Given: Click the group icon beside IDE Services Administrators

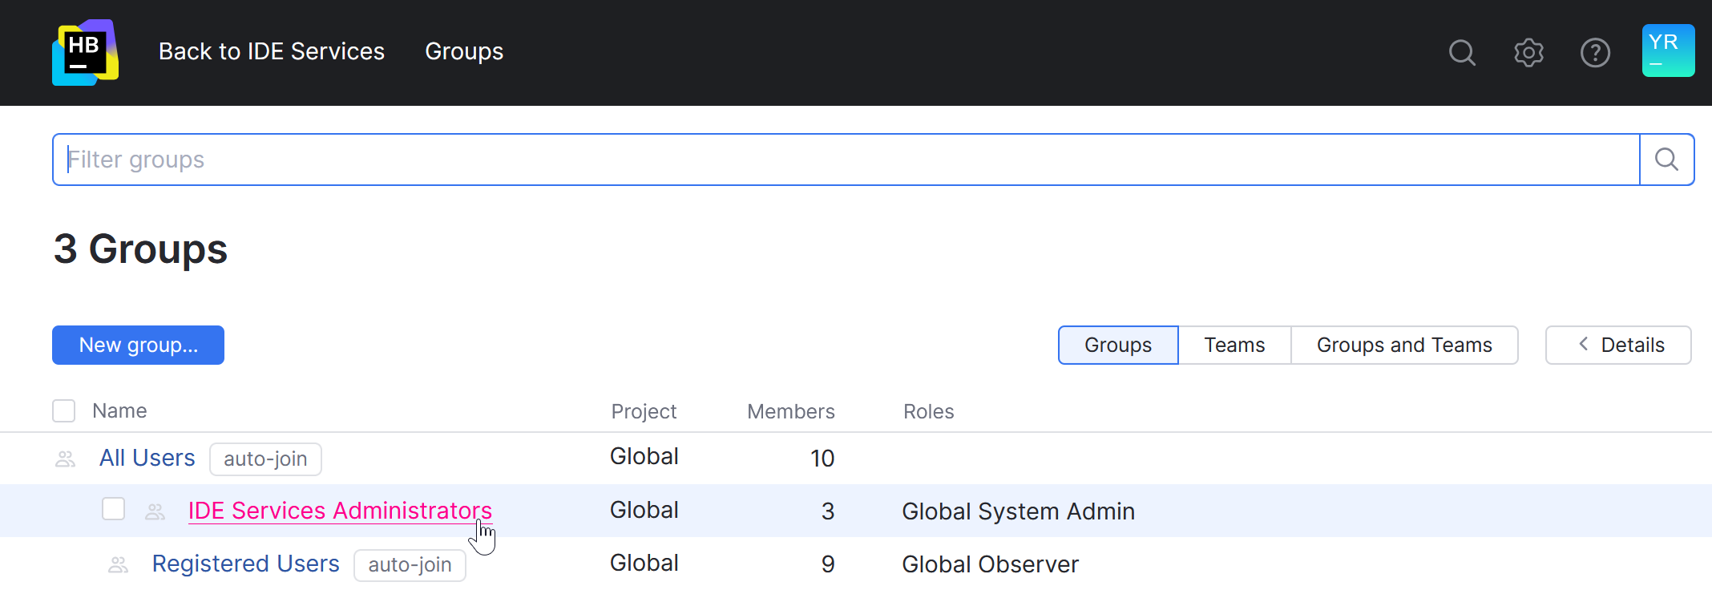Looking at the screenshot, I should pyautogui.click(x=155, y=512).
